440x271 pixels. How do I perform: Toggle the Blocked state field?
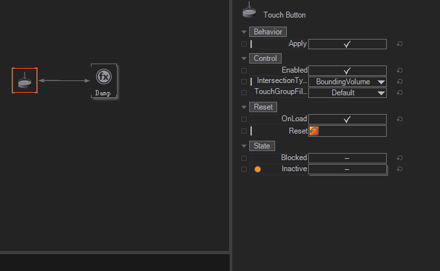(x=347, y=158)
